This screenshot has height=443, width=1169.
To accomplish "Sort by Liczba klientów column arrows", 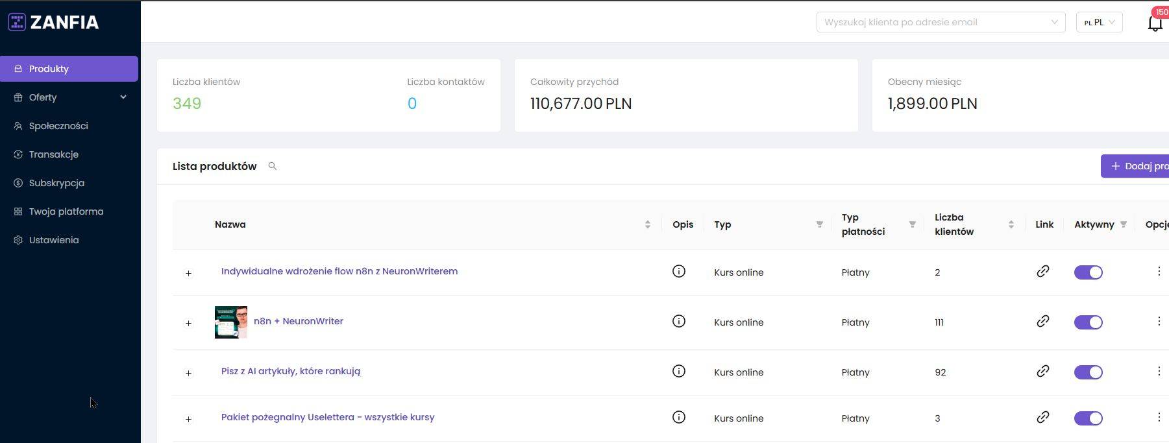I will (1011, 224).
